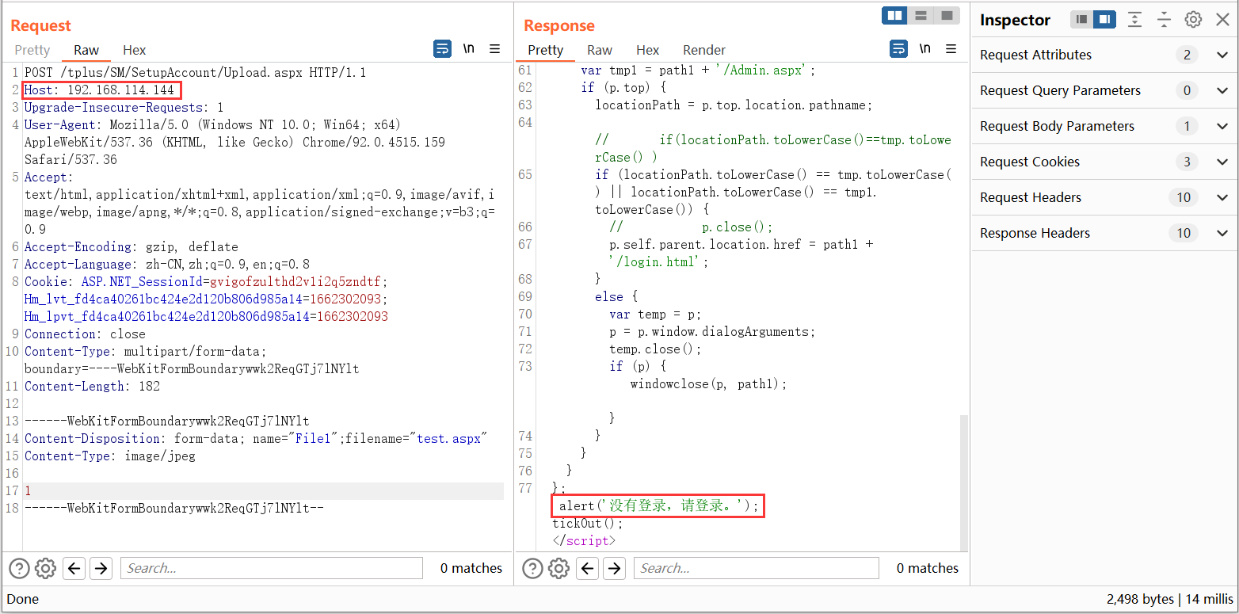The width and height of the screenshot is (1239, 614).
Task: Select combined tab layout view
Action: [947, 15]
